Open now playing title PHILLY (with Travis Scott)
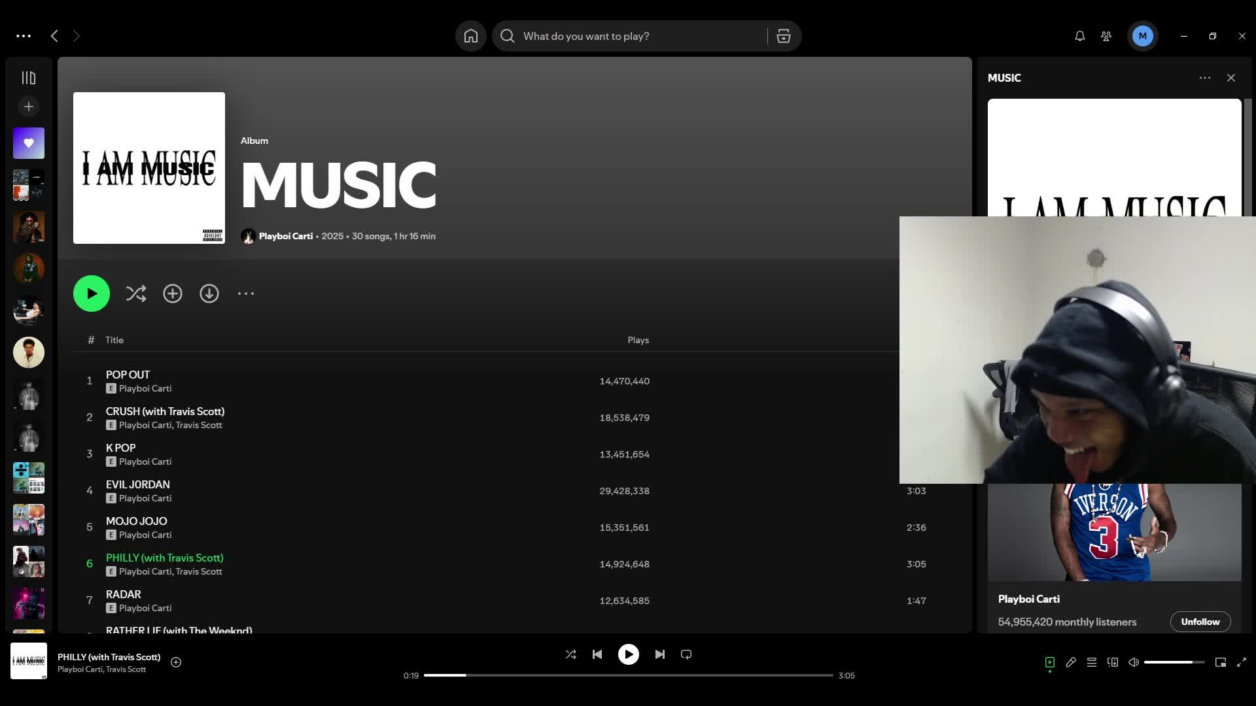1256x706 pixels. point(109,657)
